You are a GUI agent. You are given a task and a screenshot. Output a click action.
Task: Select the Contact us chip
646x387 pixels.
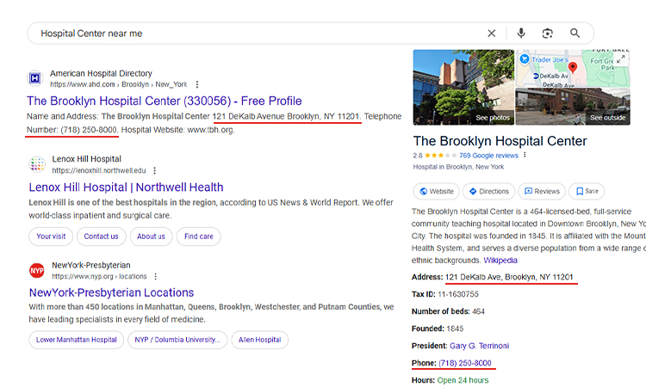click(x=101, y=236)
